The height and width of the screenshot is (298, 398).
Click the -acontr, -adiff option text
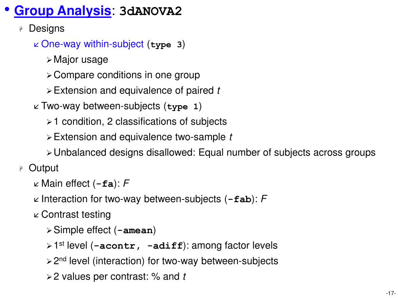138,246
